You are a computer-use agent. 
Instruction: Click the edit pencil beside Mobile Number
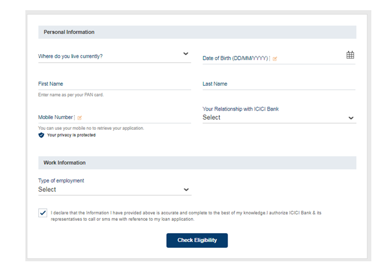(x=79, y=117)
